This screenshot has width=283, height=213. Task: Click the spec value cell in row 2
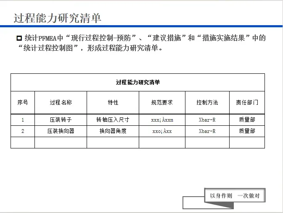pos(162,131)
